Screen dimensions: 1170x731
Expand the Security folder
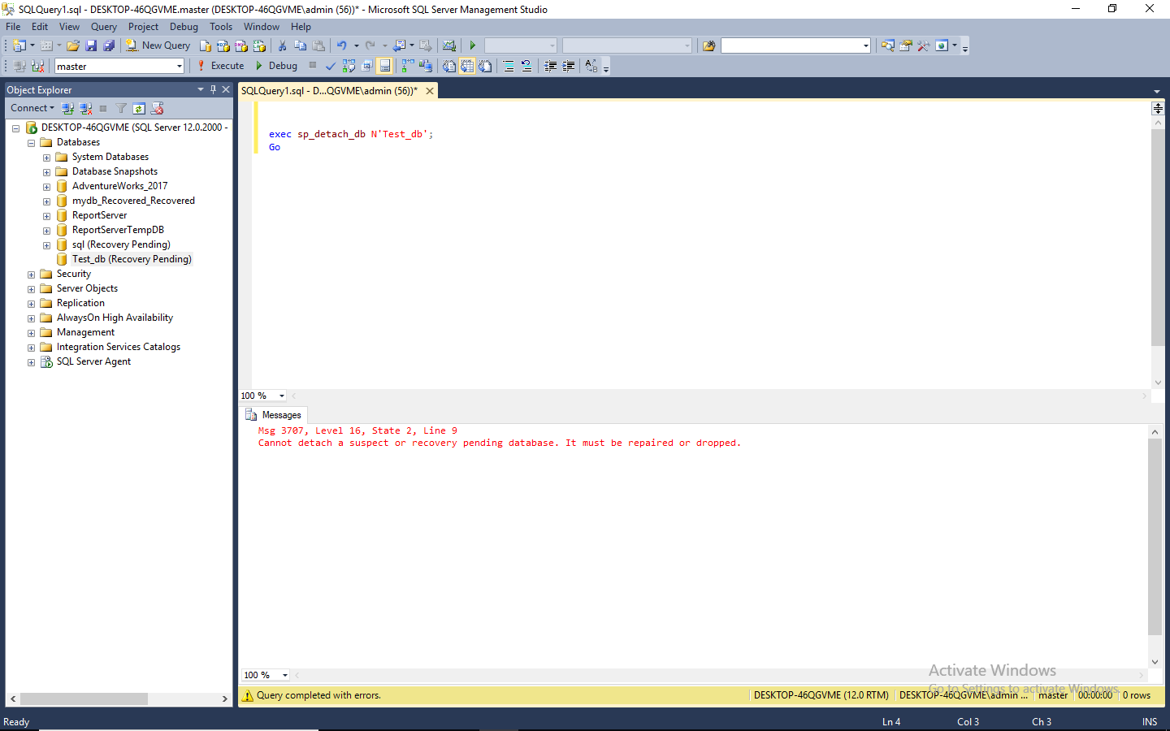point(31,275)
